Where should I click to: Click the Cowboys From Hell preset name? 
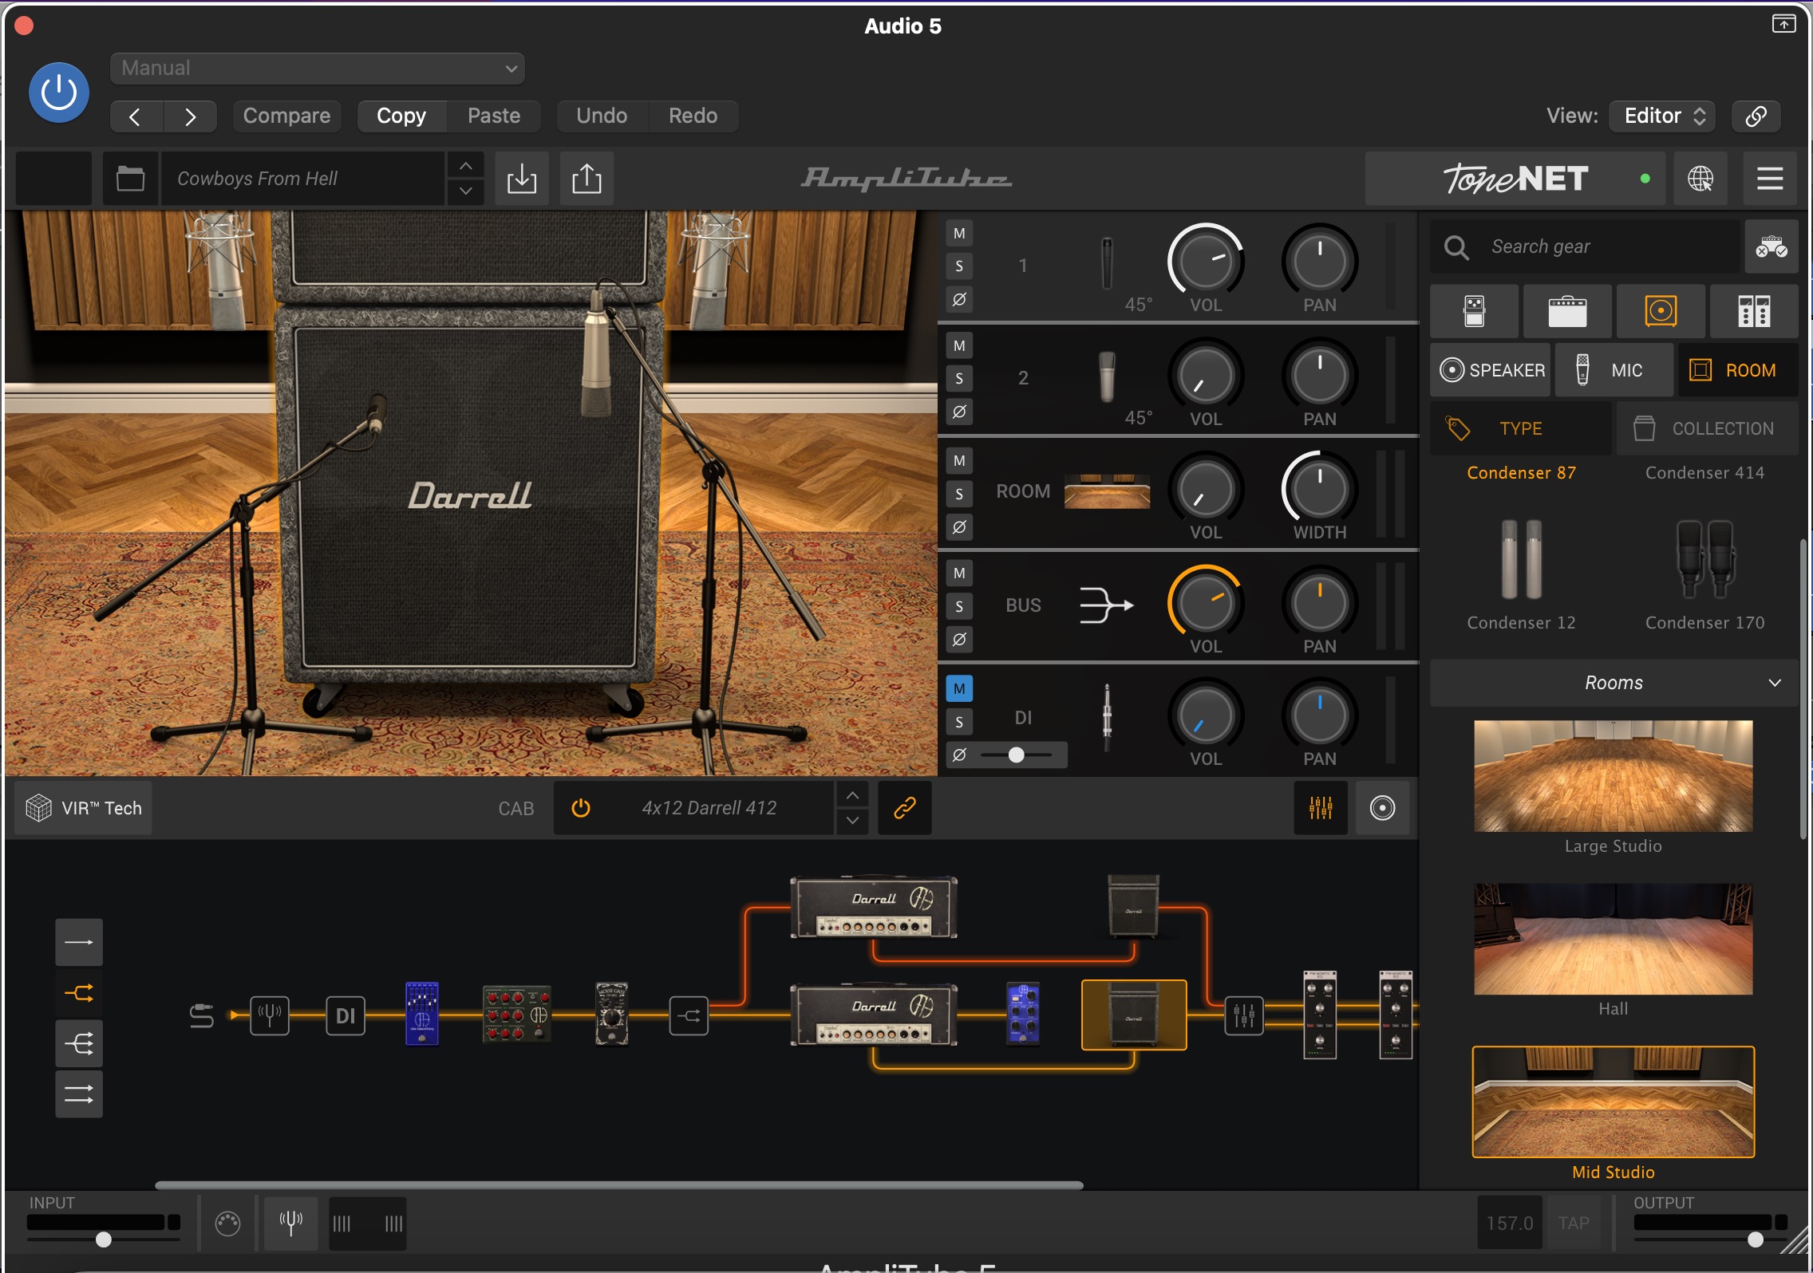click(x=302, y=179)
